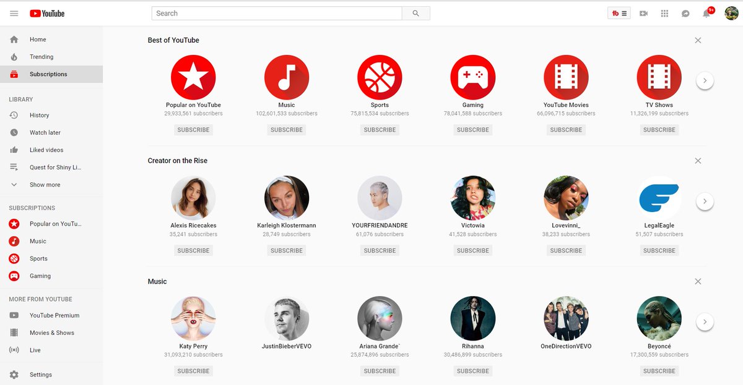Open the Music note channel icon
This screenshot has height=385, width=743.
[287, 77]
